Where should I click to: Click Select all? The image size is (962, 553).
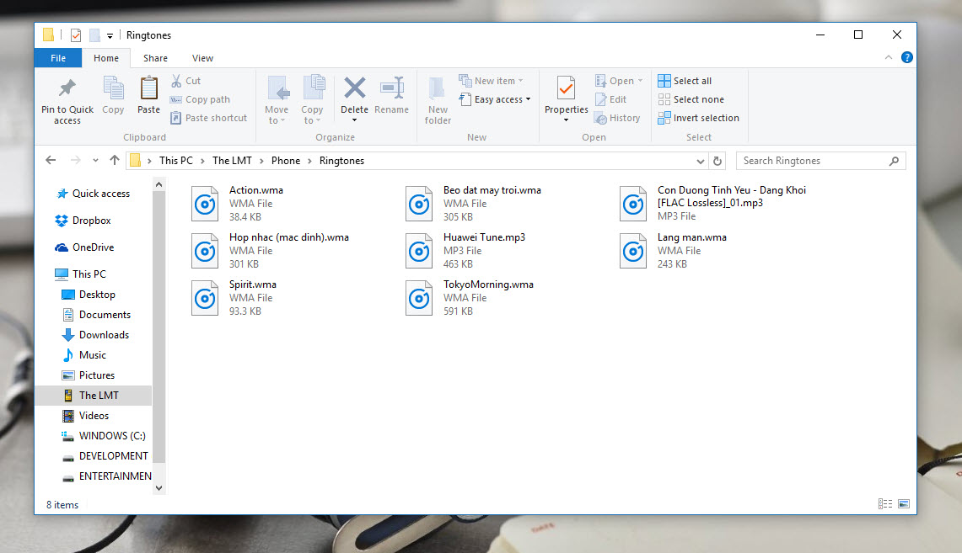point(685,81)
